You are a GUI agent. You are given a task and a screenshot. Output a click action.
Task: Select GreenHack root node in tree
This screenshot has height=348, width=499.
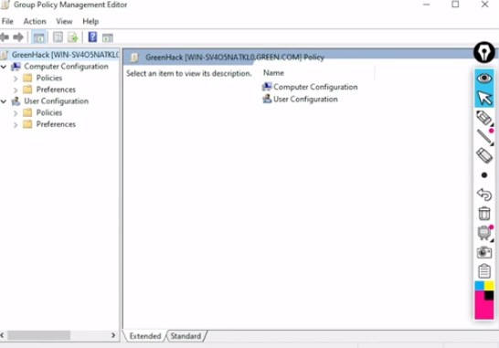point(60,55)
